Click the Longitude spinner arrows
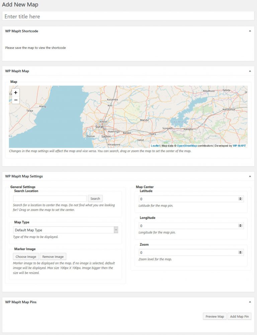This screenshot has width=257, height=335. (240, 226)
